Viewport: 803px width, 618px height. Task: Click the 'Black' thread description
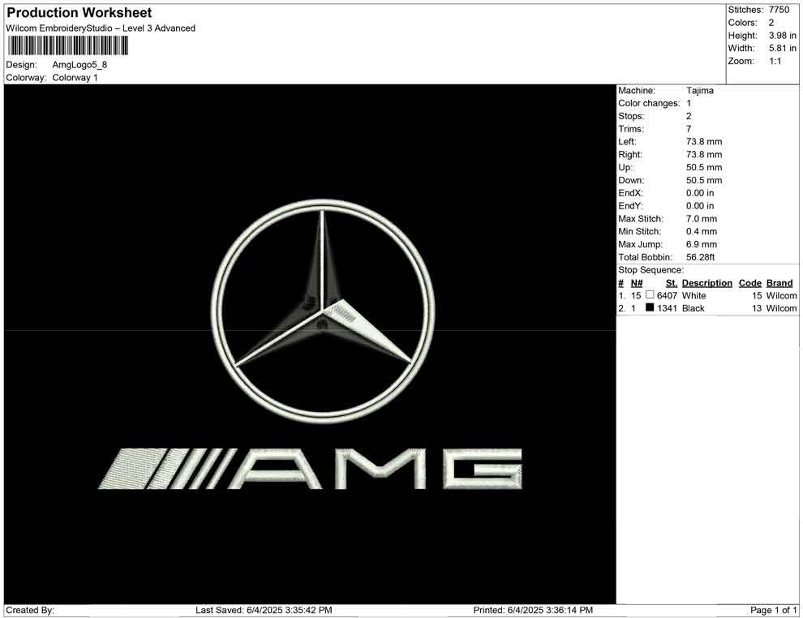(693, 308)
